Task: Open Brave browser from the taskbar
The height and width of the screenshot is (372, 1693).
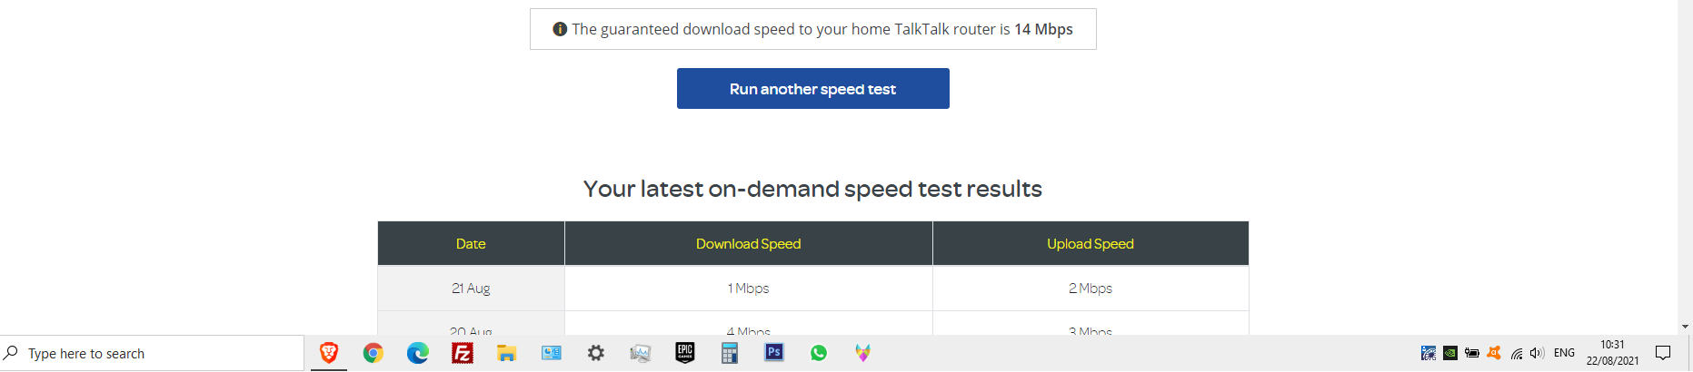Action: pos(329,353)
